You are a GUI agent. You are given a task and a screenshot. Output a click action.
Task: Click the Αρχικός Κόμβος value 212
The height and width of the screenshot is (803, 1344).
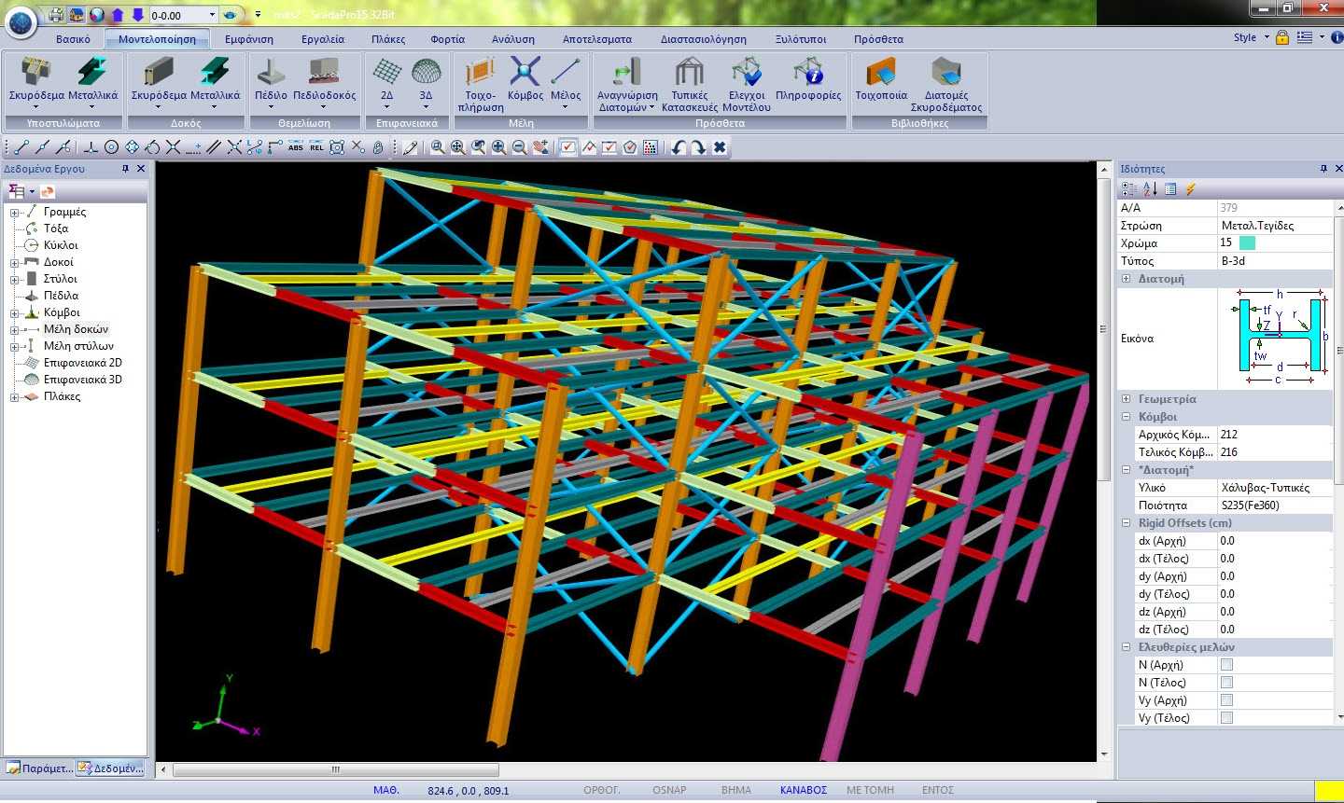point(1275,435)
